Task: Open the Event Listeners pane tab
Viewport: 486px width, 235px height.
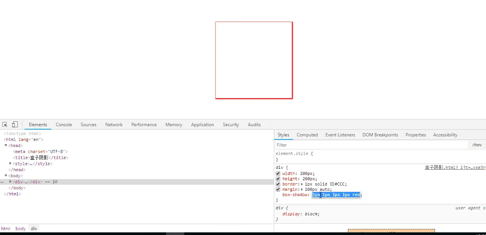Action: coord(340,135)
